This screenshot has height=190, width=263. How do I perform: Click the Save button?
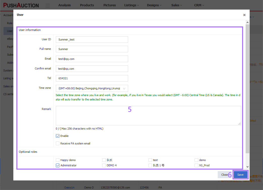click(x=240, y=174)
